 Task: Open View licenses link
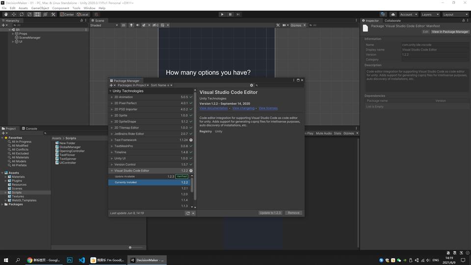(268, 108)
